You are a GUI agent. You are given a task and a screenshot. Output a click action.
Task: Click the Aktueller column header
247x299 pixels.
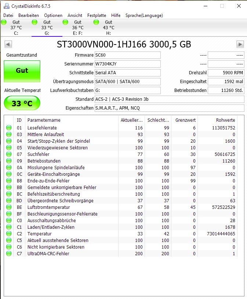coord(131,120)
